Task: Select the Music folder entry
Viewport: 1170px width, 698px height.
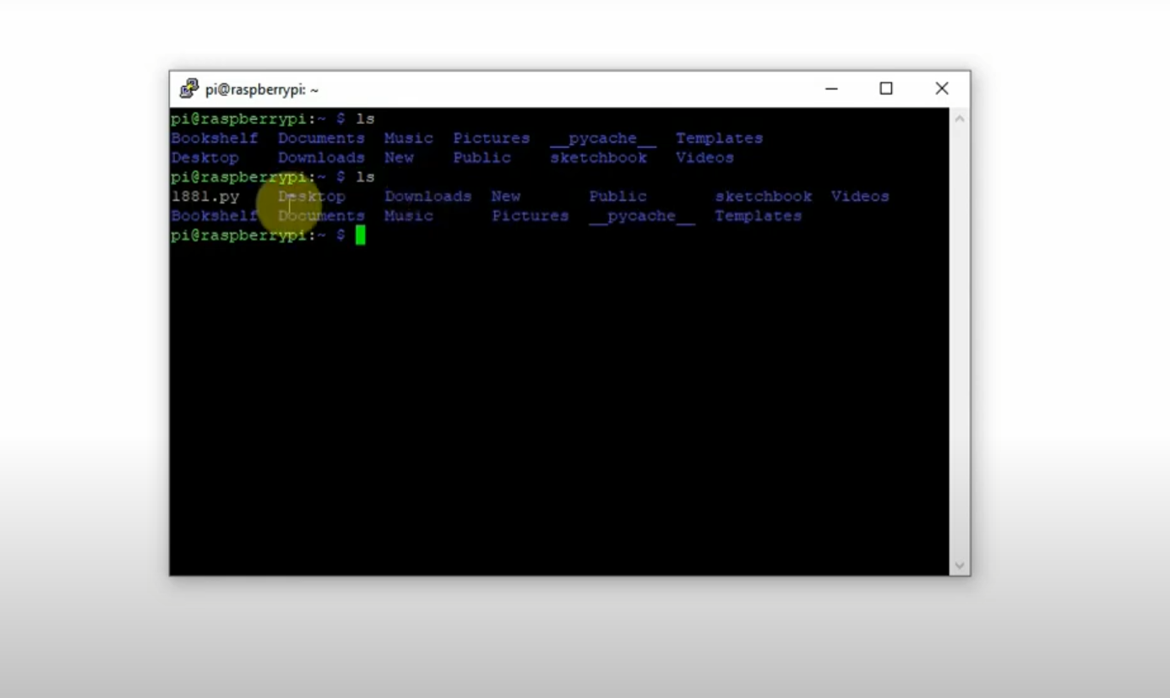Action: click(x=408, y=138)
